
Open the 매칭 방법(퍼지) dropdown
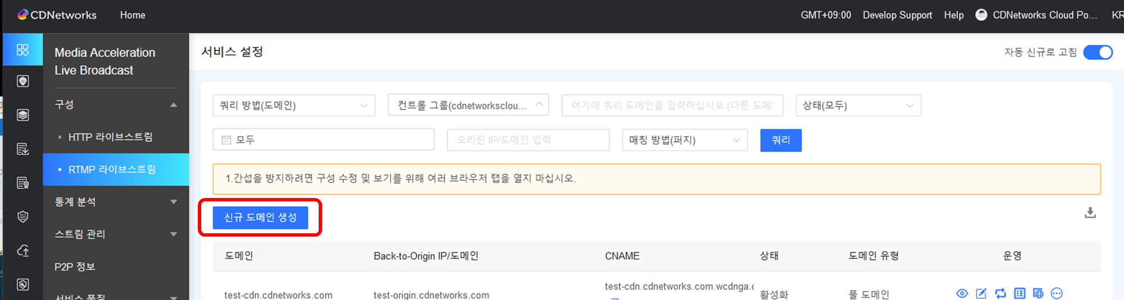point(684,140)
